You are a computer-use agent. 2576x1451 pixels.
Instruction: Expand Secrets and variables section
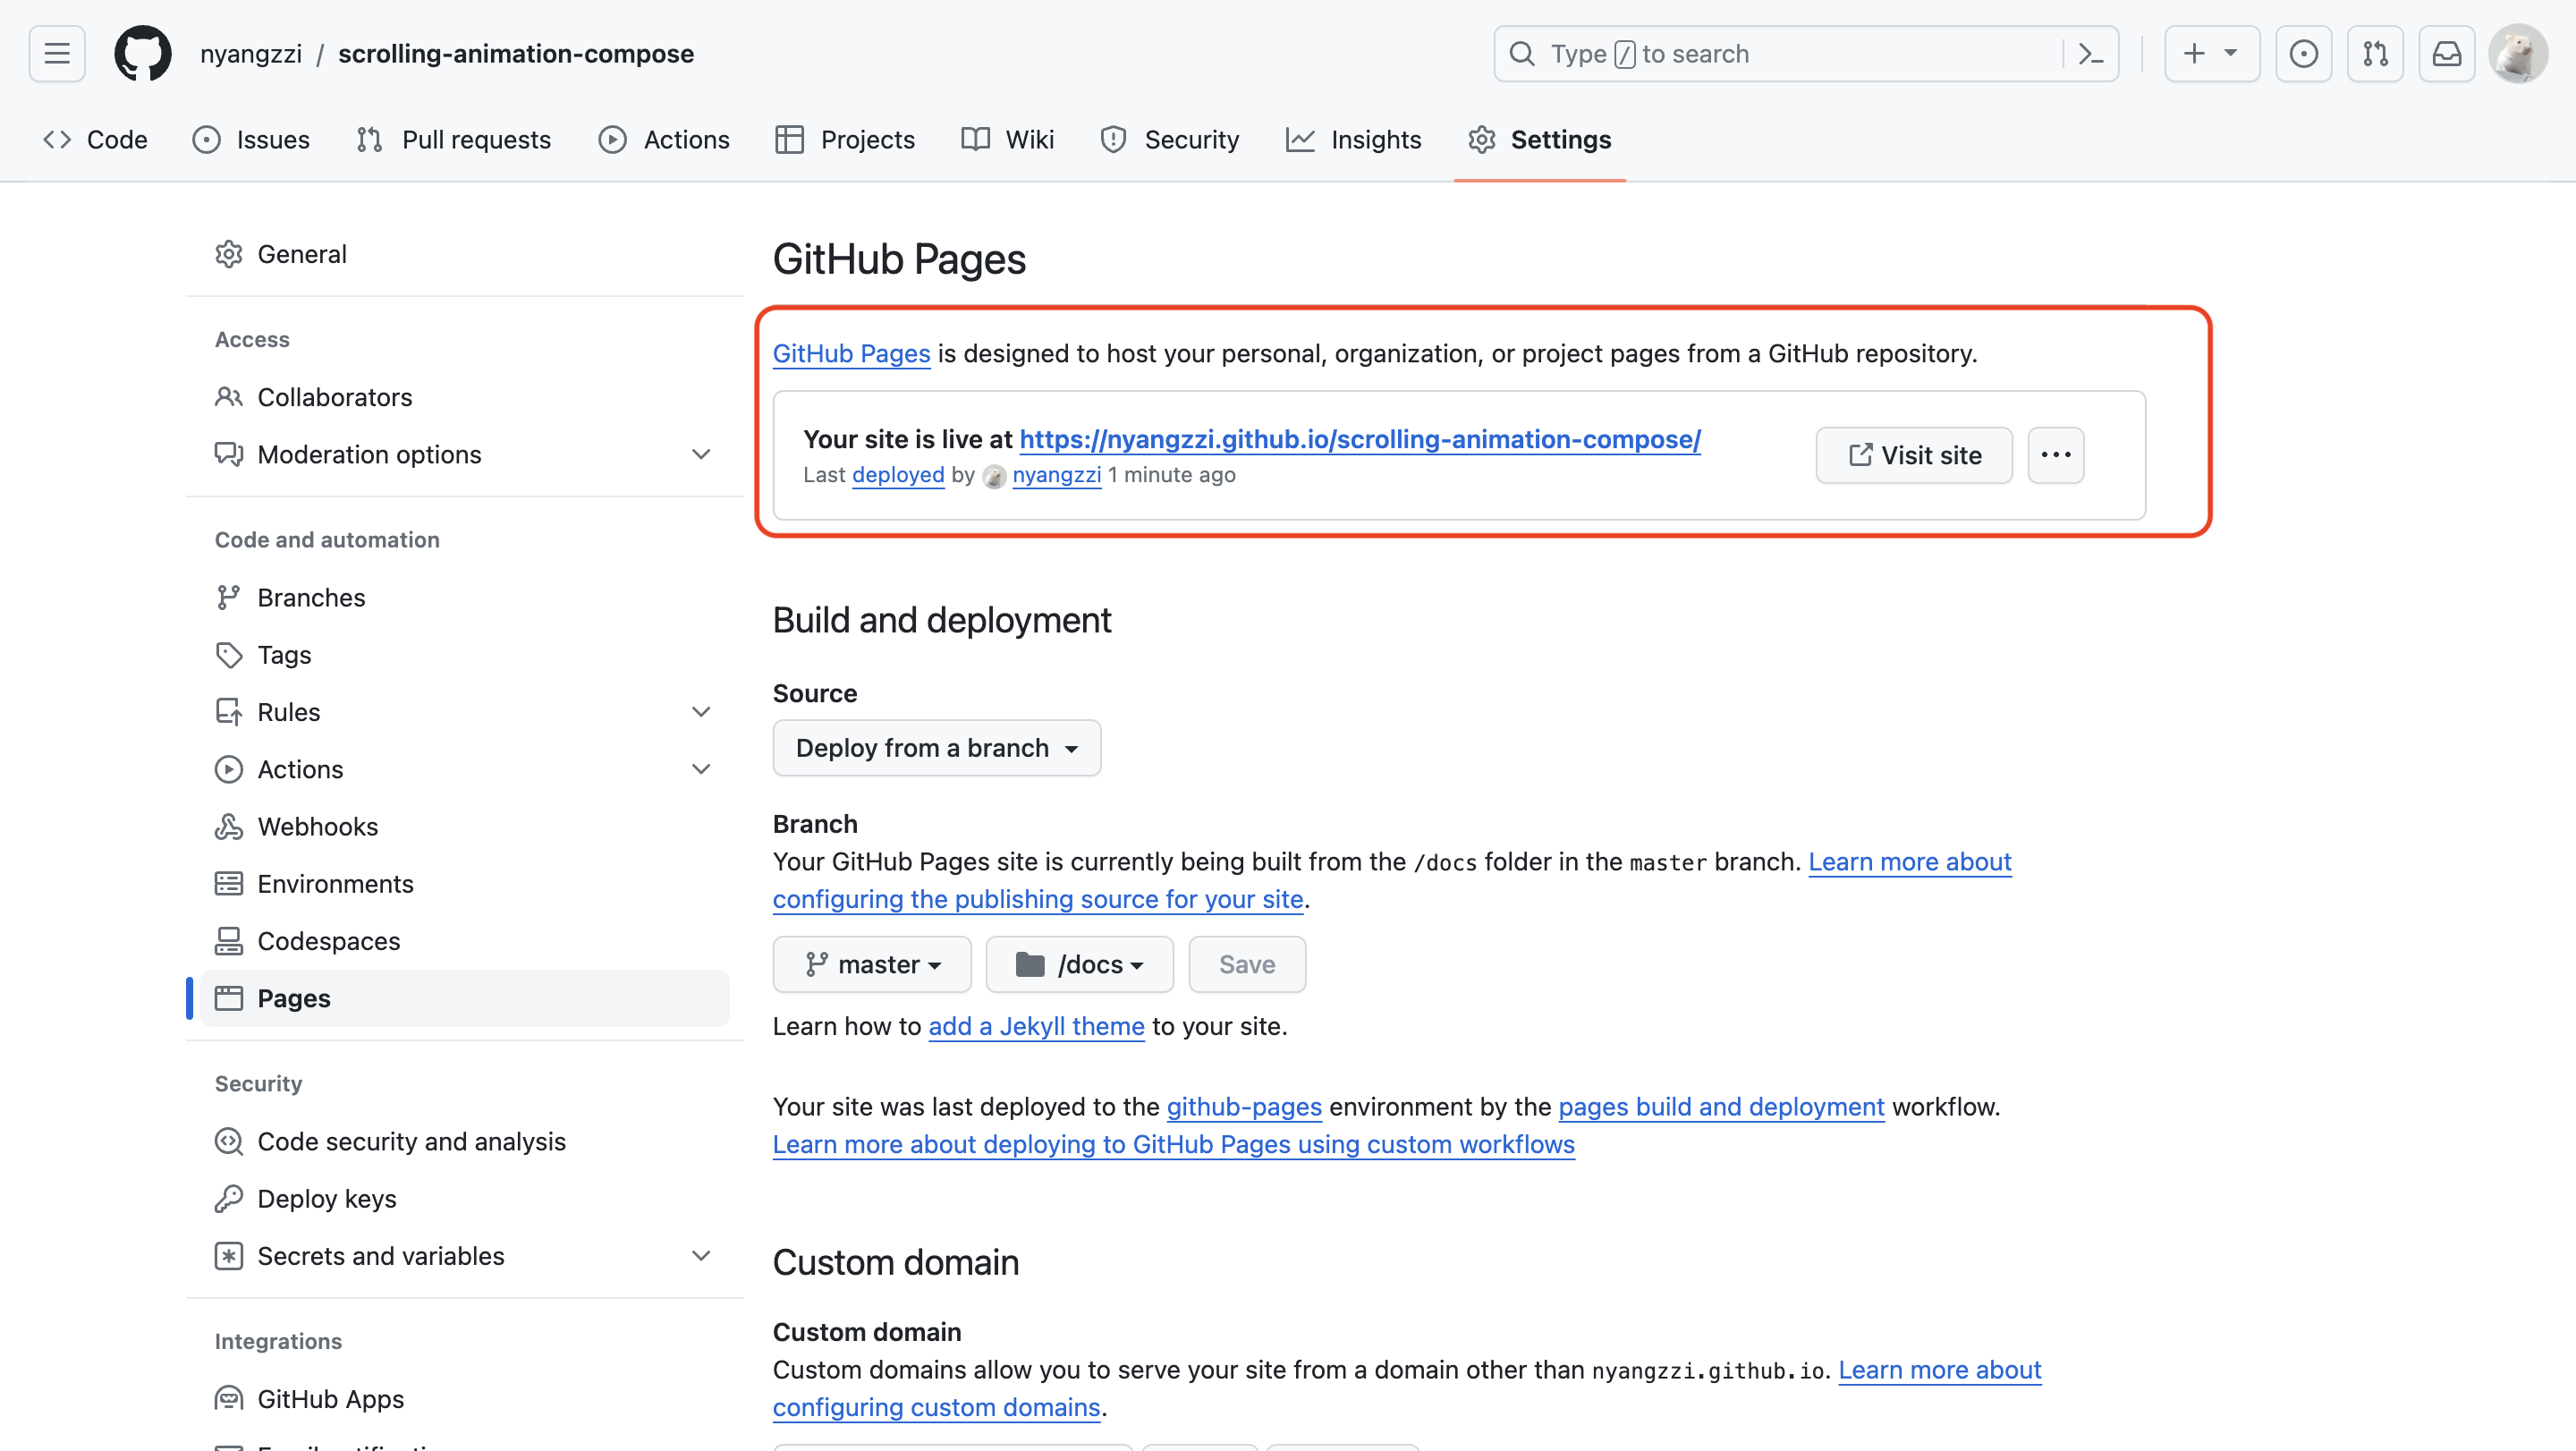click(x=701, y=1256)
